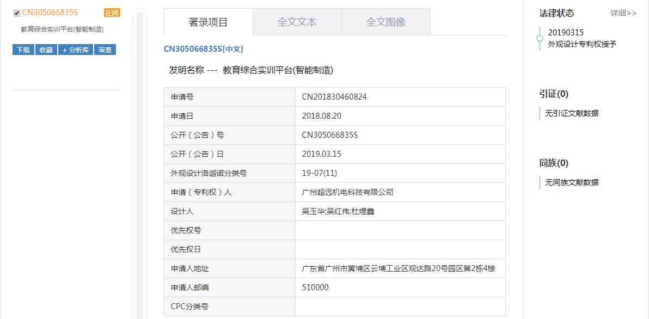Toggle the CN305066835S checkbox
The width and height of the screenshot is (649, 319).
(x=17, y=13)
